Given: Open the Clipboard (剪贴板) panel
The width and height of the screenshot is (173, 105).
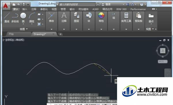Looking at the screenshot, I should pos(139,17).
